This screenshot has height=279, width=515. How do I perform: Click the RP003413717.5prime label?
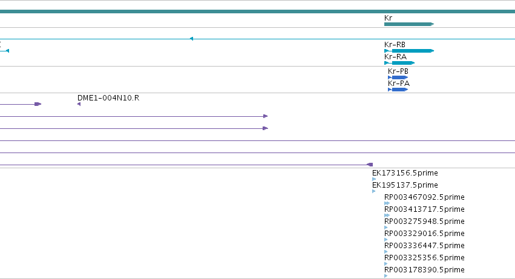pyautogui.click(x=424, y=209)
